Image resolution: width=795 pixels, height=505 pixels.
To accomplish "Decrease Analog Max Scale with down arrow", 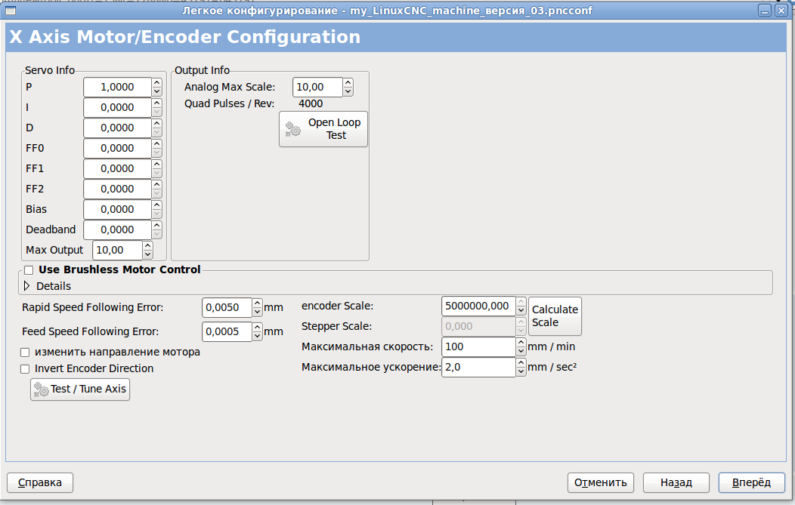I will tap(348, 91).
